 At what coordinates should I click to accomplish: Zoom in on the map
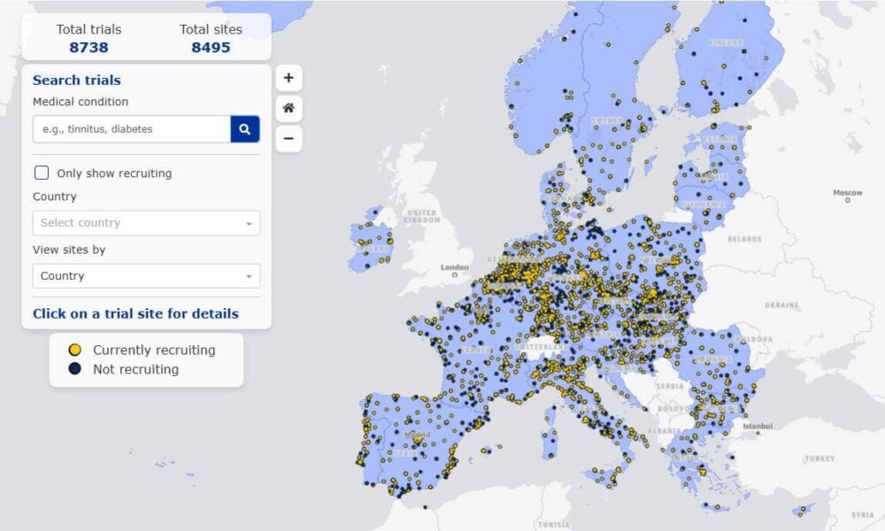click(289, 78)
